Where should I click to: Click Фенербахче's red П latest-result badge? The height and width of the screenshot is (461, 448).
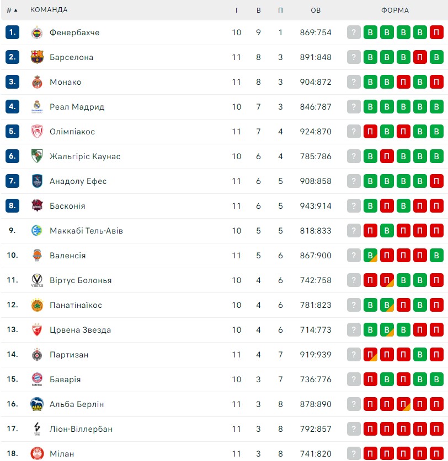point(436,32)
